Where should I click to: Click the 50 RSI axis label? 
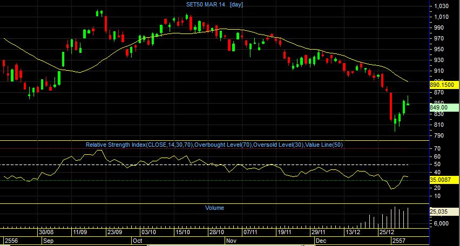pos(437,165)
